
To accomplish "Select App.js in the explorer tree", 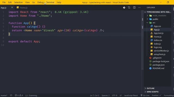I will (157, 30).
